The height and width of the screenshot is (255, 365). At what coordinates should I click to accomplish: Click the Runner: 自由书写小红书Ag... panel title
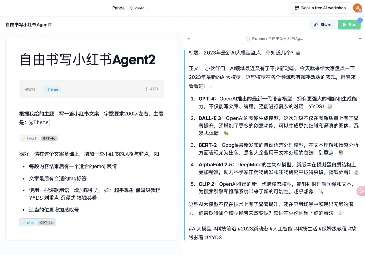pyautogui.click(x=277, y=39)
